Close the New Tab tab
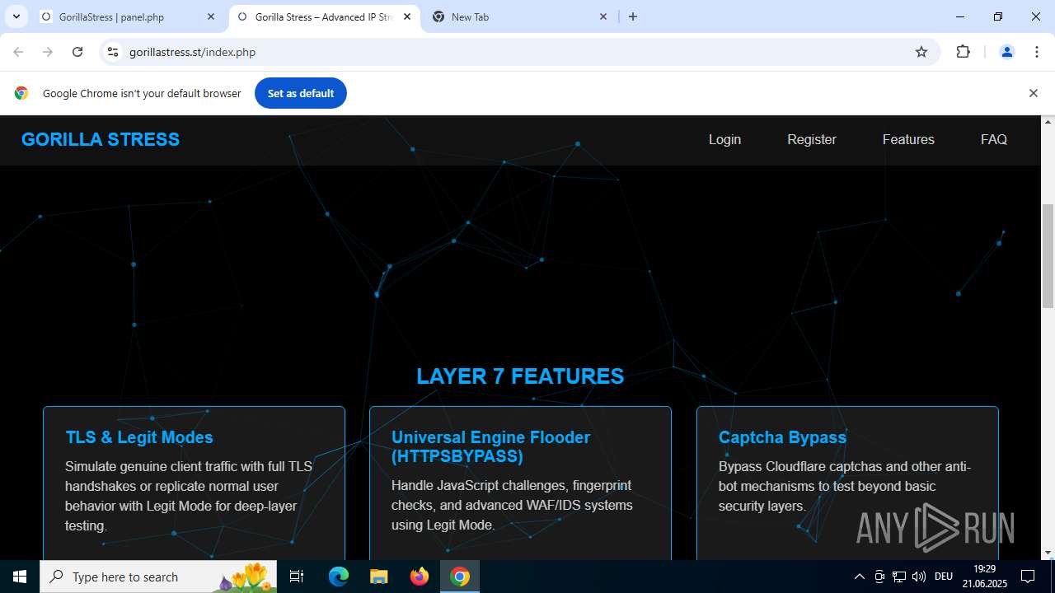Image resolution: width=1055 pixels, height=593 pixels. [x=603, y=16]
